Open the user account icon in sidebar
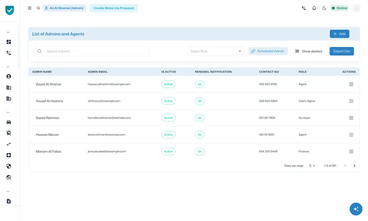This screenshot has width=368, height=221. 9,76
